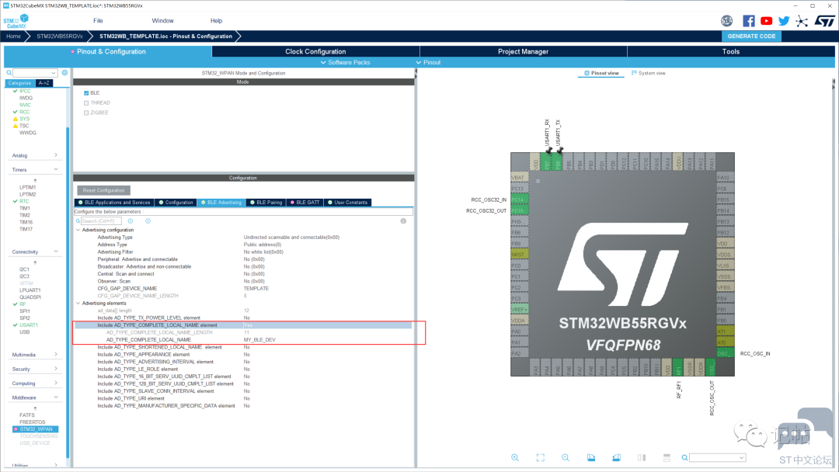Open the Facebook icon in header
This screenshot has width=839, height=472.
click(x=749, y=21)
